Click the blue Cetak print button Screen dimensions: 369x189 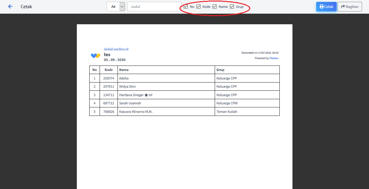(x=326, y=7)
